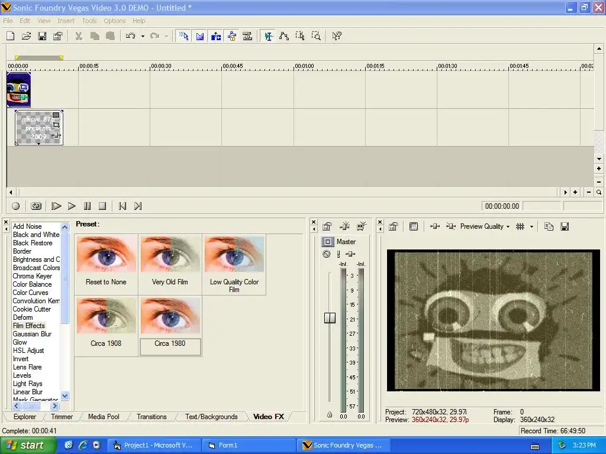
Task: Click the FX list scroll-down arrow
Action: pyautogui.click(x=65, y=395)
